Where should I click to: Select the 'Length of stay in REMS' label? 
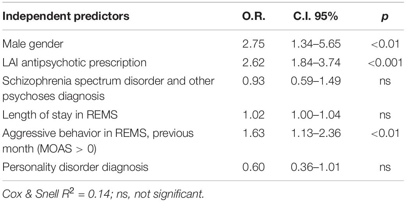(60, 115)
